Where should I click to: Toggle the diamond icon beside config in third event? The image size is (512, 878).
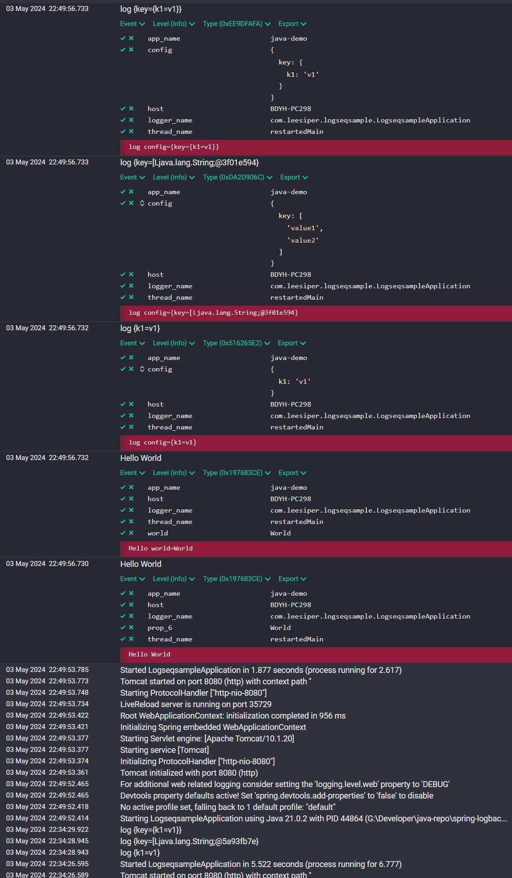[141, 369]
